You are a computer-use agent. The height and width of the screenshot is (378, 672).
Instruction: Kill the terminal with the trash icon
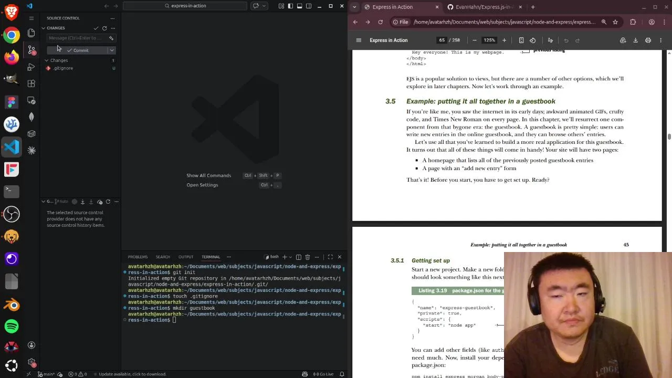pos(308,257)
